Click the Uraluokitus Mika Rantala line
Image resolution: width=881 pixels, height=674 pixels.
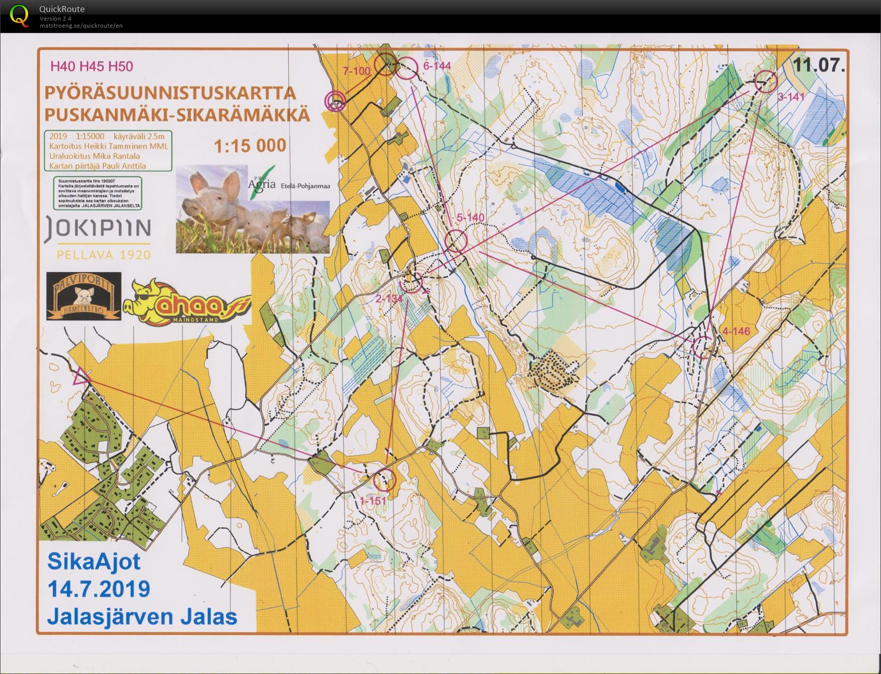click(95, 156)
